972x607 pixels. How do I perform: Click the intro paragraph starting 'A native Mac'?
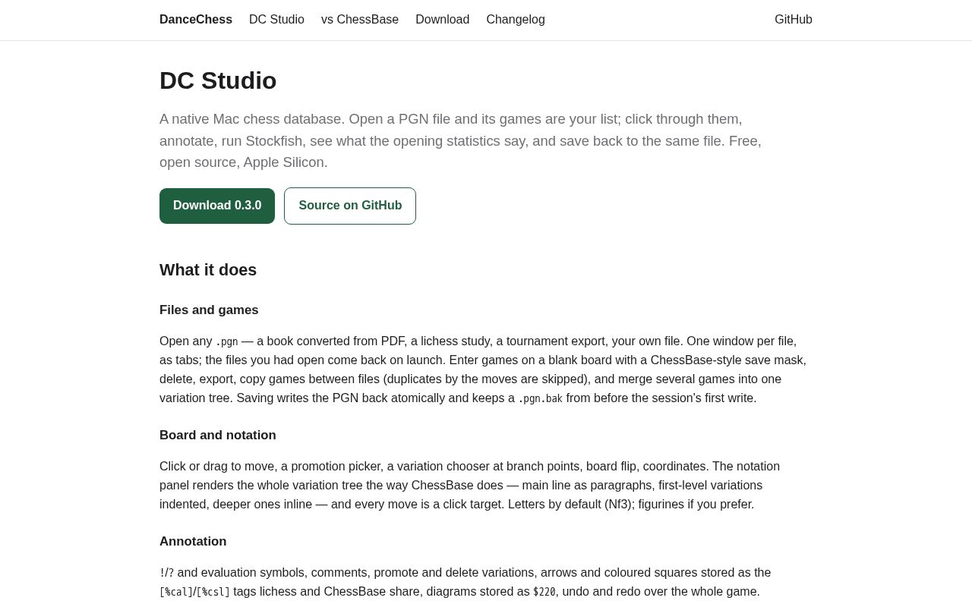point(460,140)
